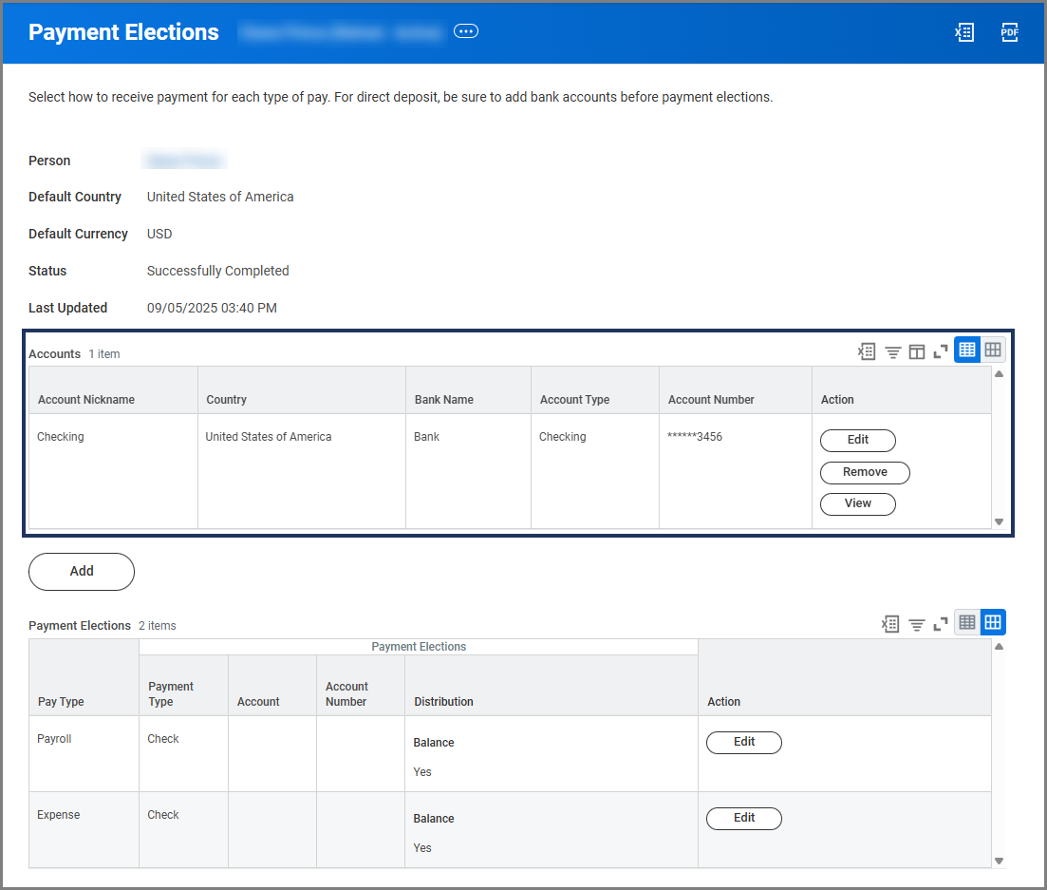Image resolution: width=1047 pixels, height=890 pixels.
Task: Remove the Checking bank account
Action: pos(865,472)
